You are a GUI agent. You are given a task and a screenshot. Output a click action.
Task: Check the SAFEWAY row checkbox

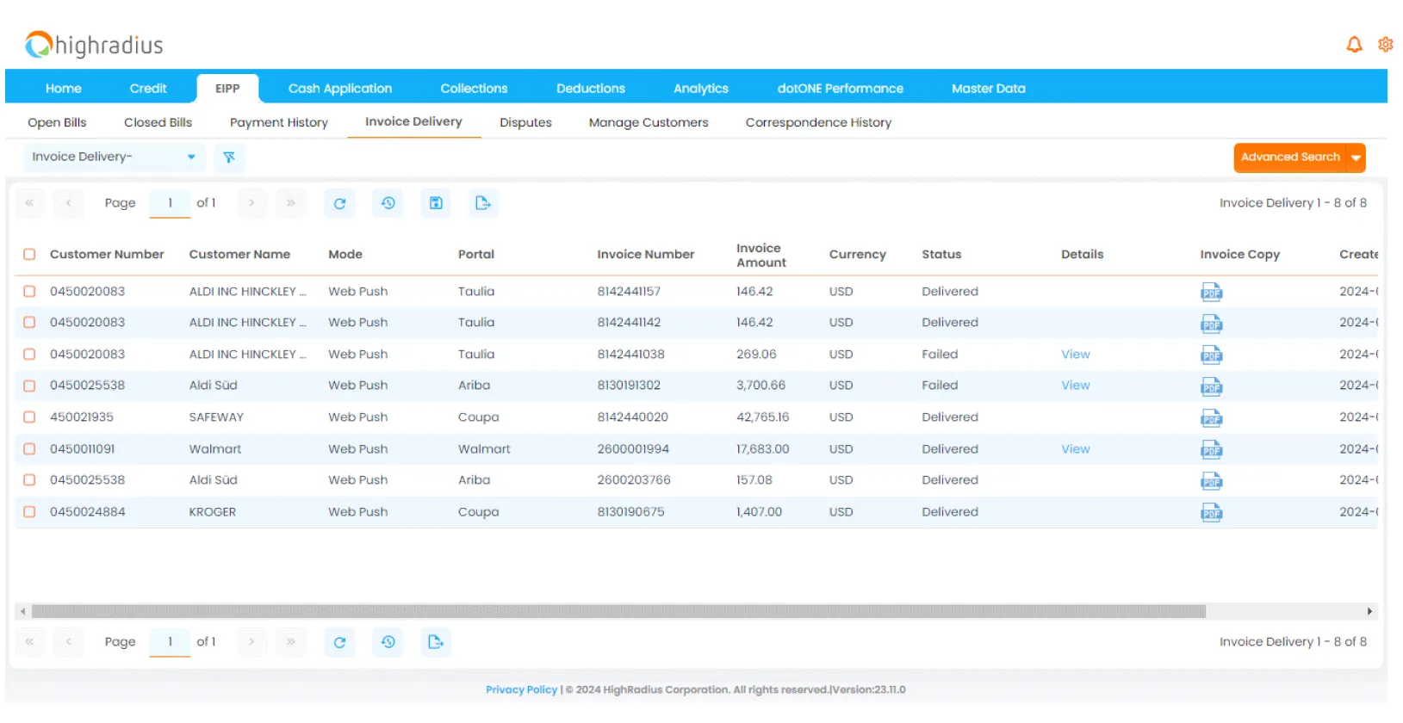tap(29, 417)
